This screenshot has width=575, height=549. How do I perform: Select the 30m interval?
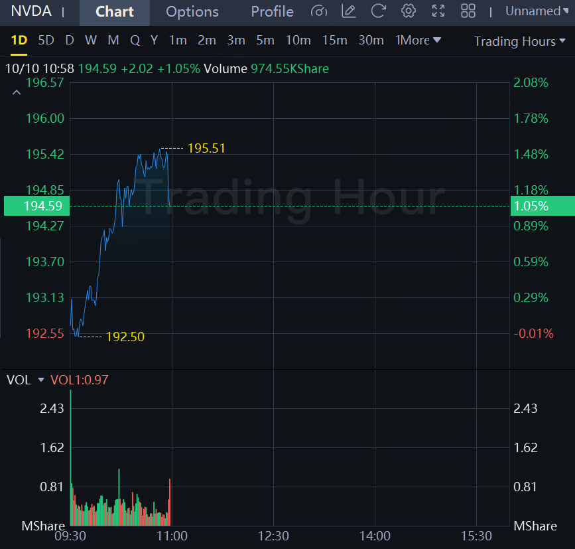coord(371,40)
